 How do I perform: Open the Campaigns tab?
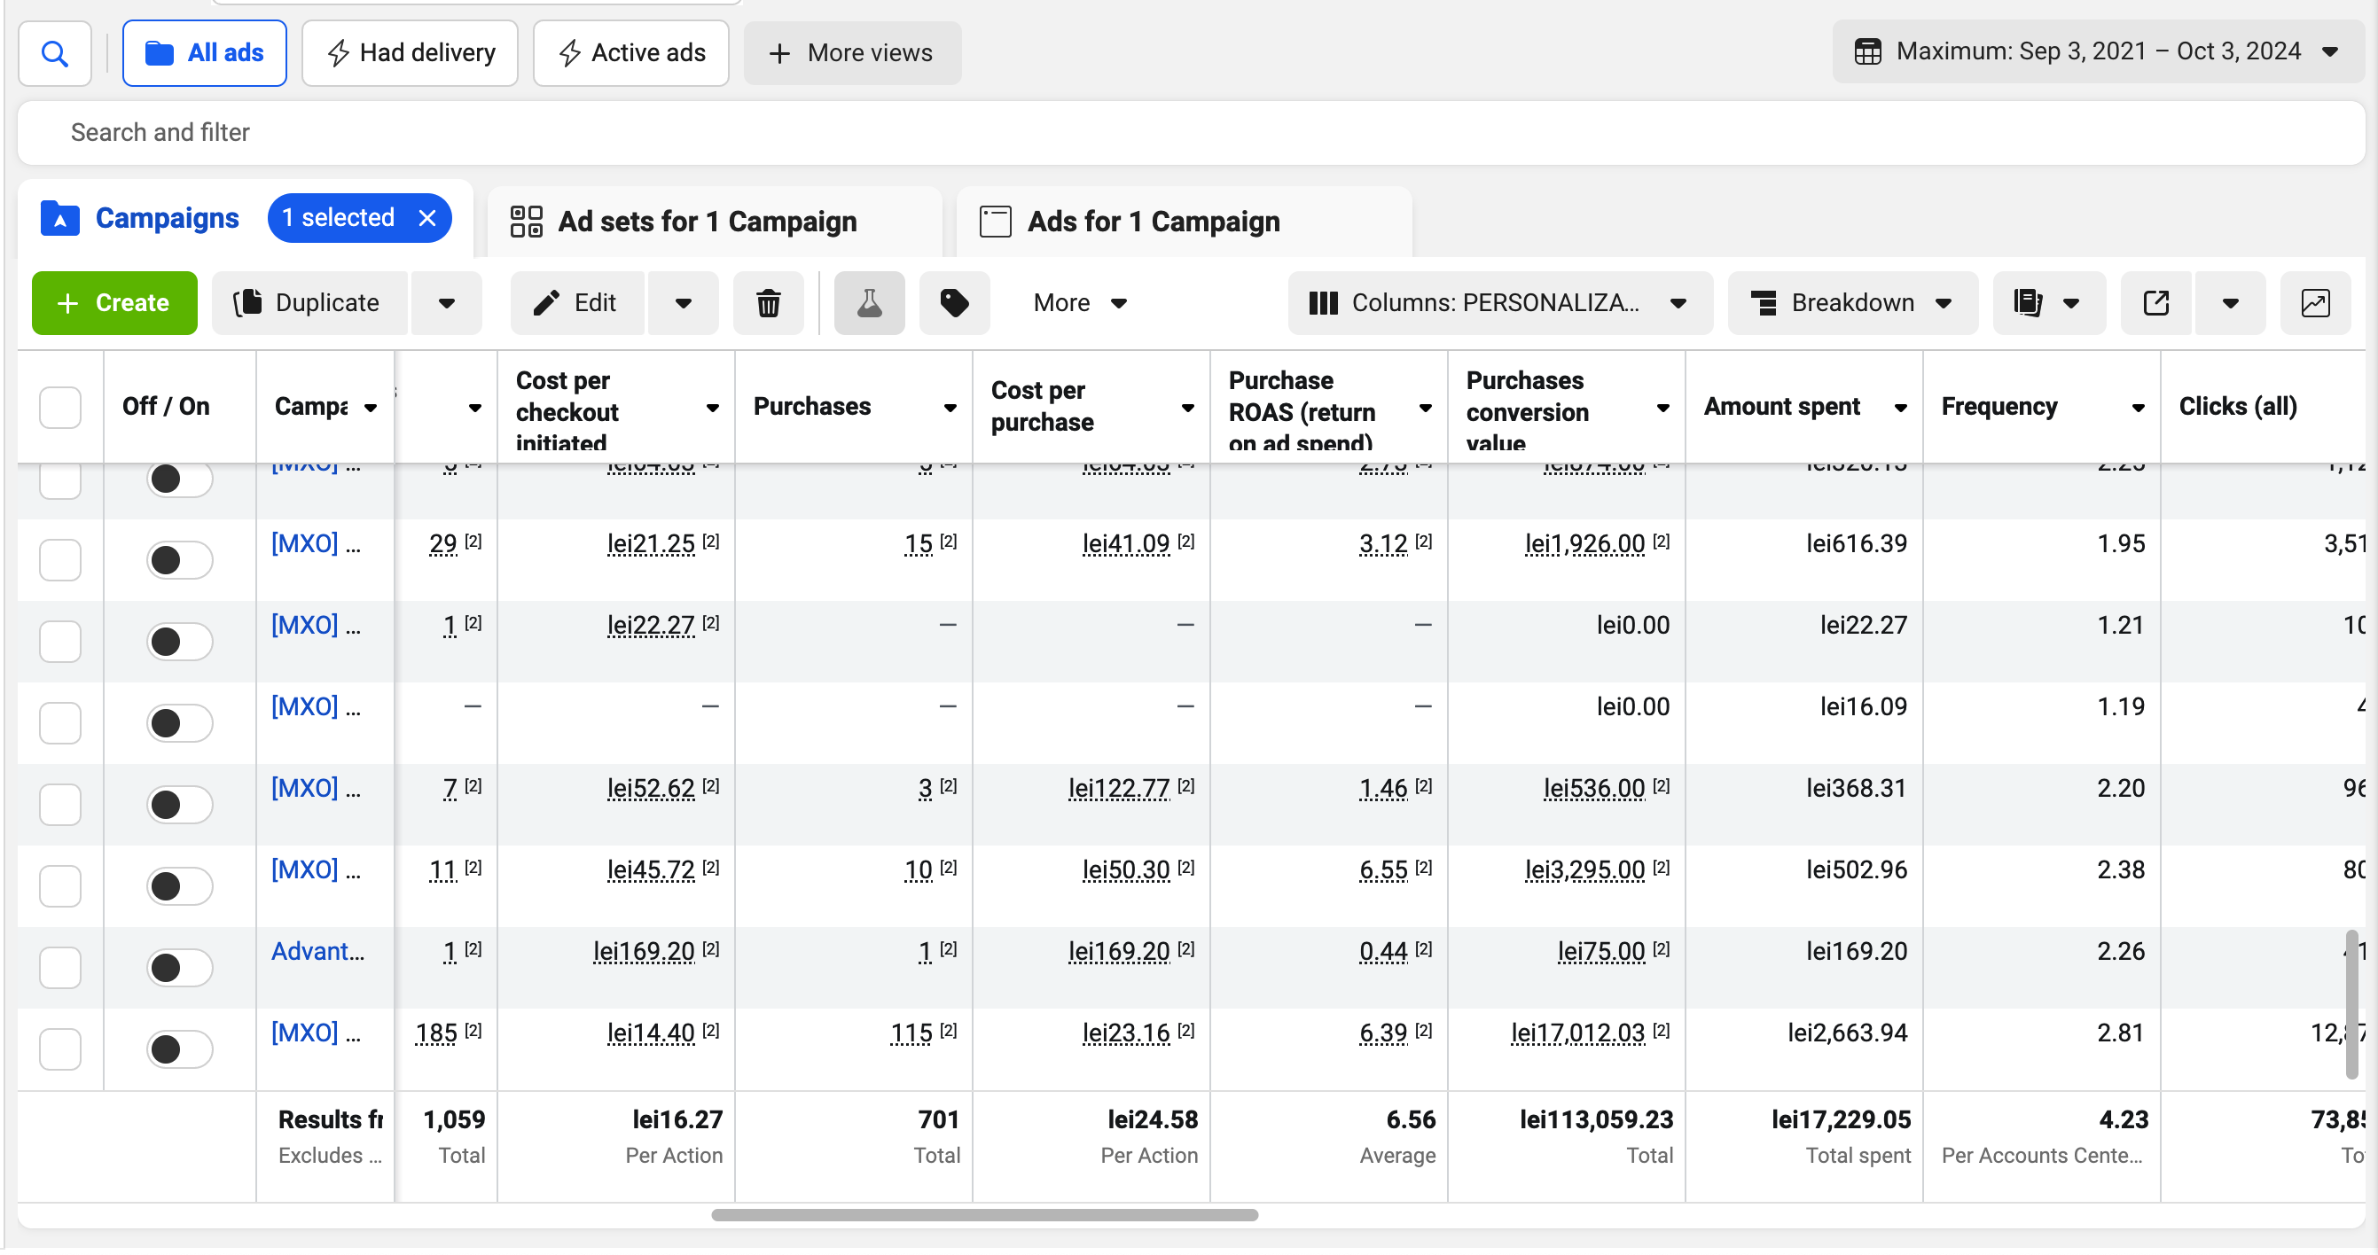167,218
